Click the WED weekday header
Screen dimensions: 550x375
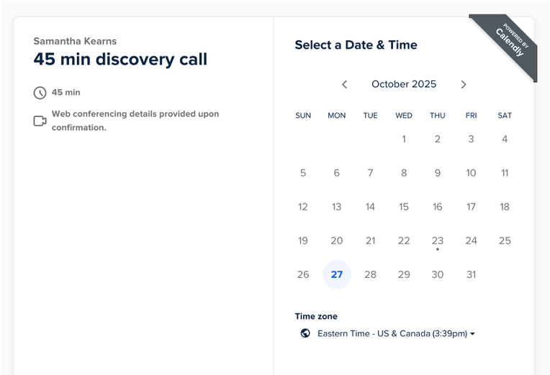coord(404,116)
